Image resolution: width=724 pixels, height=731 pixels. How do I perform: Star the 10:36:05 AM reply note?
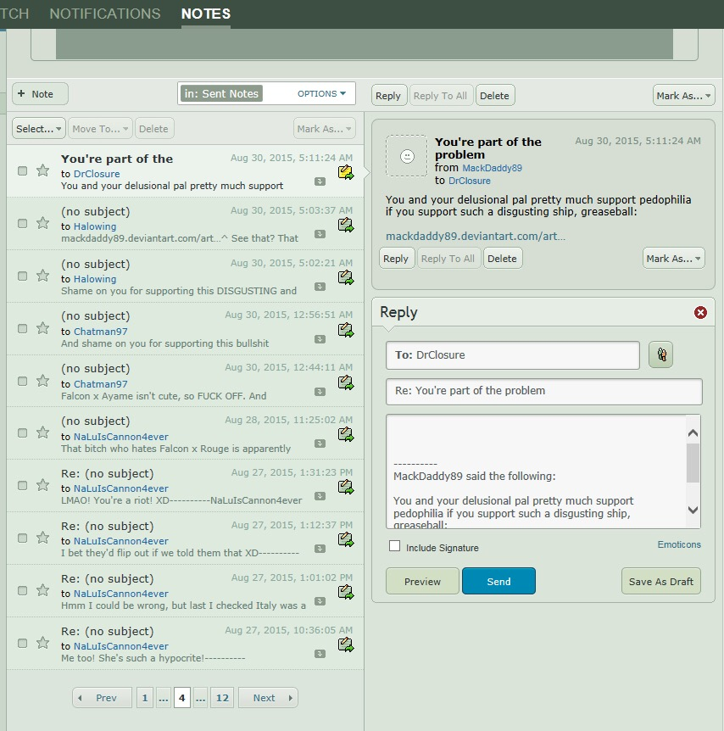43,644
